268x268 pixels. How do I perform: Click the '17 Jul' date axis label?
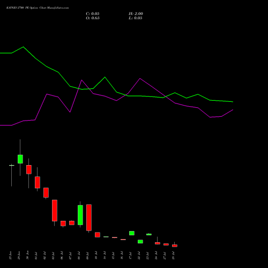130,256
